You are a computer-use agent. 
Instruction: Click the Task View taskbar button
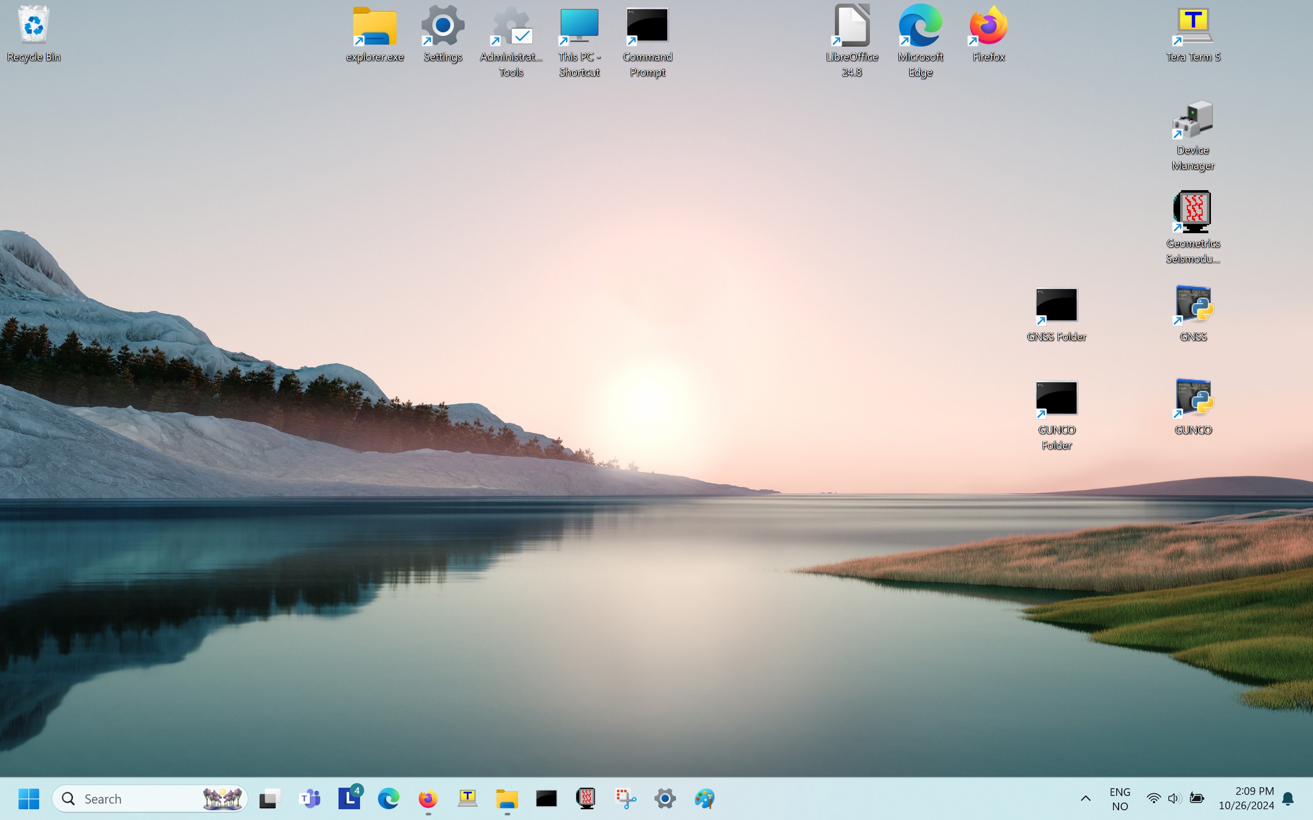click(270, 798)
